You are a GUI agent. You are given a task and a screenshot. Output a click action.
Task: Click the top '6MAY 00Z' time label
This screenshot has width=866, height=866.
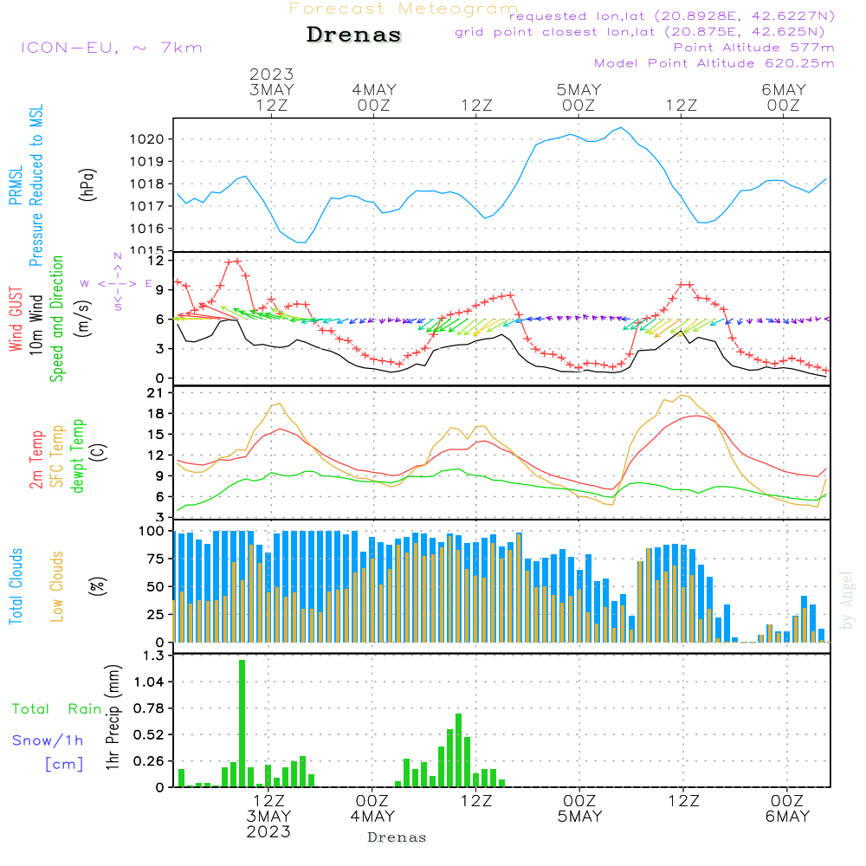784,97
